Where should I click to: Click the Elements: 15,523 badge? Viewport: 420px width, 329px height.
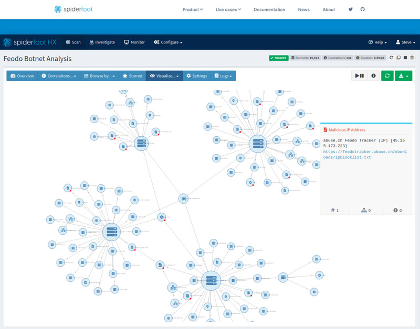(x=305, y=58)
